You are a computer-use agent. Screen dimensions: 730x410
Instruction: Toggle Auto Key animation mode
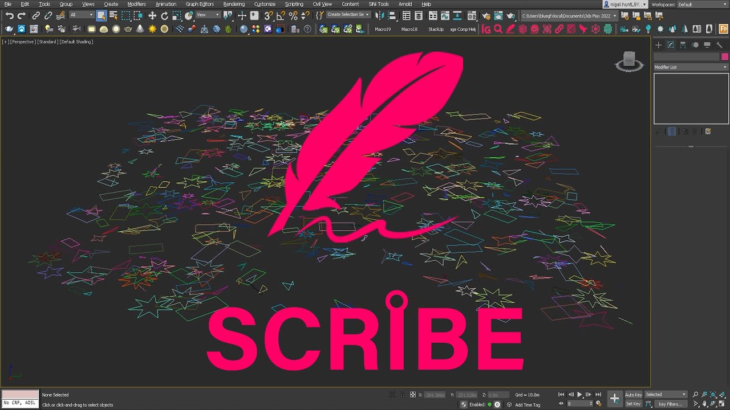click(x=633, y=395)
